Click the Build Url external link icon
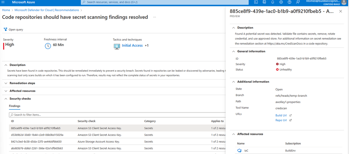The width and height of the screenshot is (349, 154). (290, 115)
